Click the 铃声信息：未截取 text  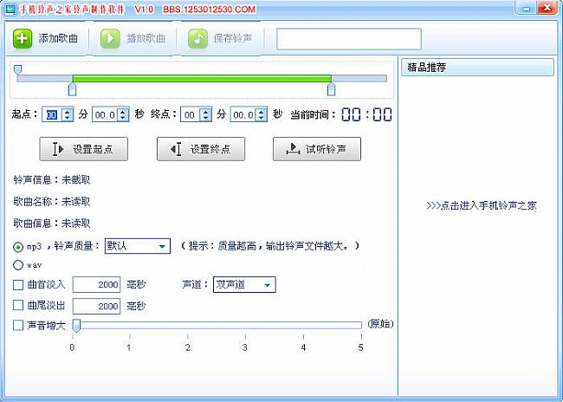[52, 180]
